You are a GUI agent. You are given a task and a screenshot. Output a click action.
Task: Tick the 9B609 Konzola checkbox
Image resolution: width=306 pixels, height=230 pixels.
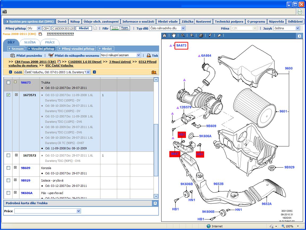coord(8,168)
